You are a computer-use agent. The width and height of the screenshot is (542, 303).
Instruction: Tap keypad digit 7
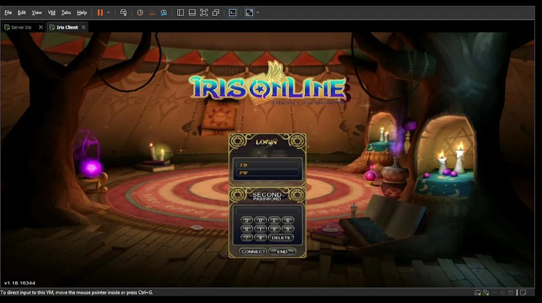pos(247,238)
